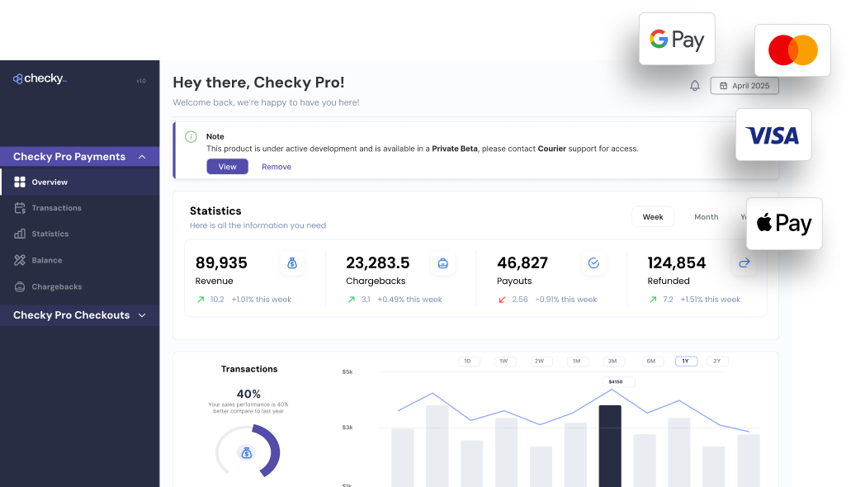Select the 2W chart range
865x487 pixels.
tap(541, 362)
